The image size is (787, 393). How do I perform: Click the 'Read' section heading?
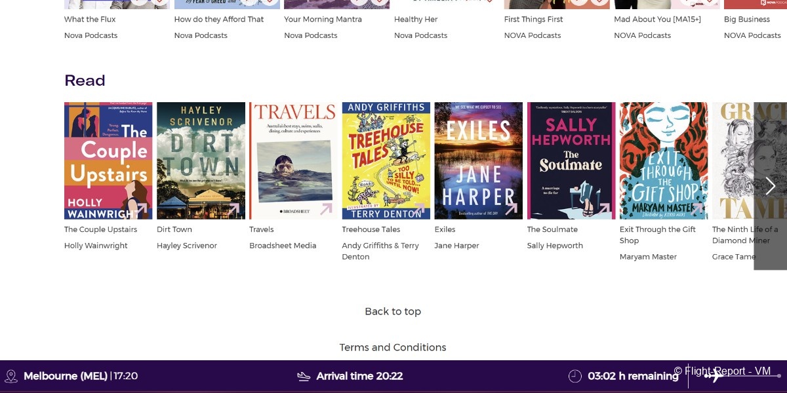[x=85, y=81]
